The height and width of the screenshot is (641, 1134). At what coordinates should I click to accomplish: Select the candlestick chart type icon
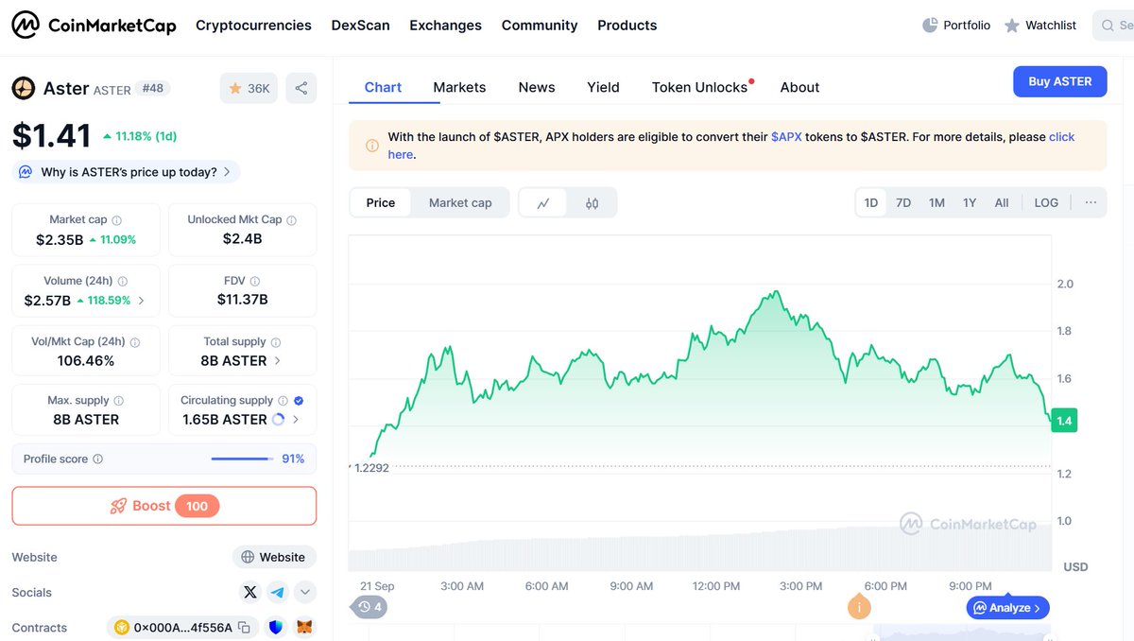593,202
